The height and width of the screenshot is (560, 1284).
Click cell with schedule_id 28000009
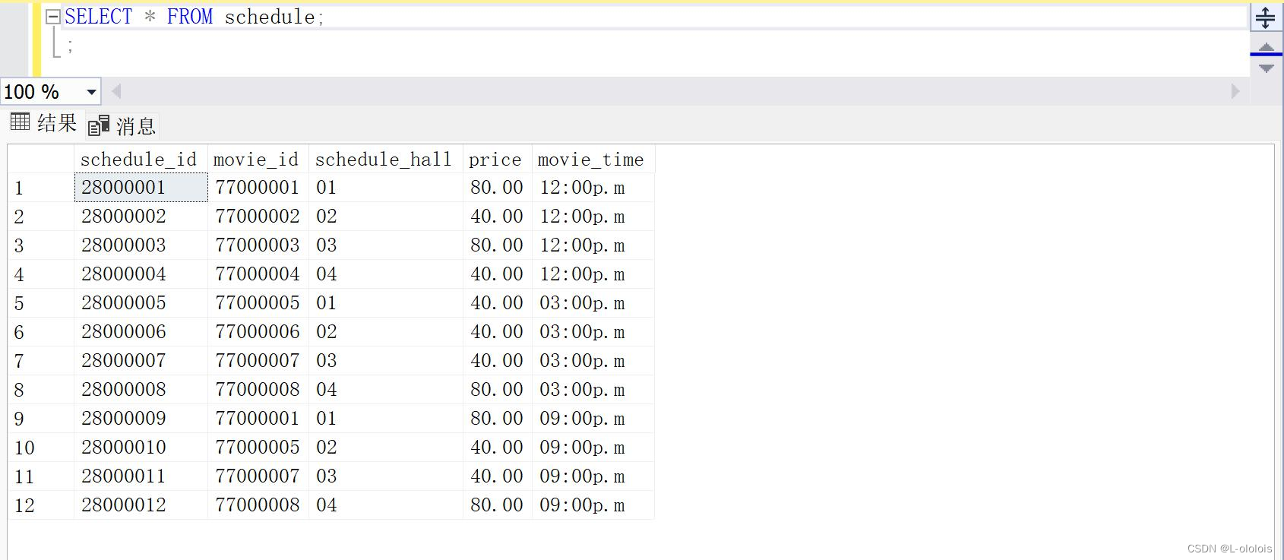coord(141,419)
